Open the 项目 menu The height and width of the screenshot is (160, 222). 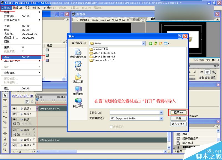click(27, 8)
